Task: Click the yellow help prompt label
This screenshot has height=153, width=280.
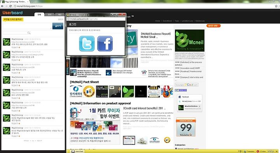Action: click(x=13, y=19)
